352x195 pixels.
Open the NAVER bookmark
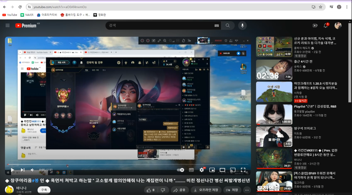27,15
